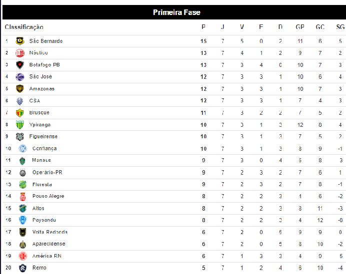Open the Primeira Fase header tab

pos(176,12)
